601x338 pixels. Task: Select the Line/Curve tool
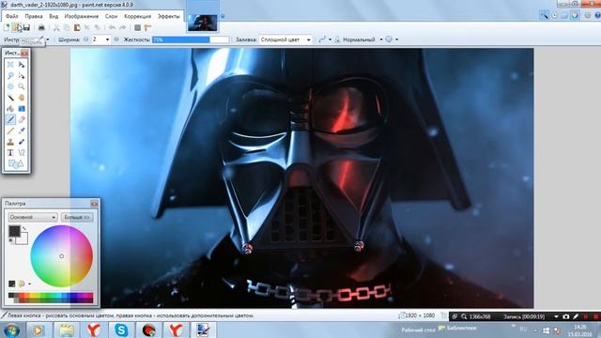pos(22,153)
